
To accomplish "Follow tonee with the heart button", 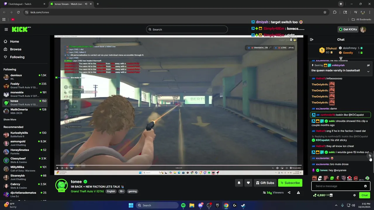I will pyautogui.click(x=248, y=183).
